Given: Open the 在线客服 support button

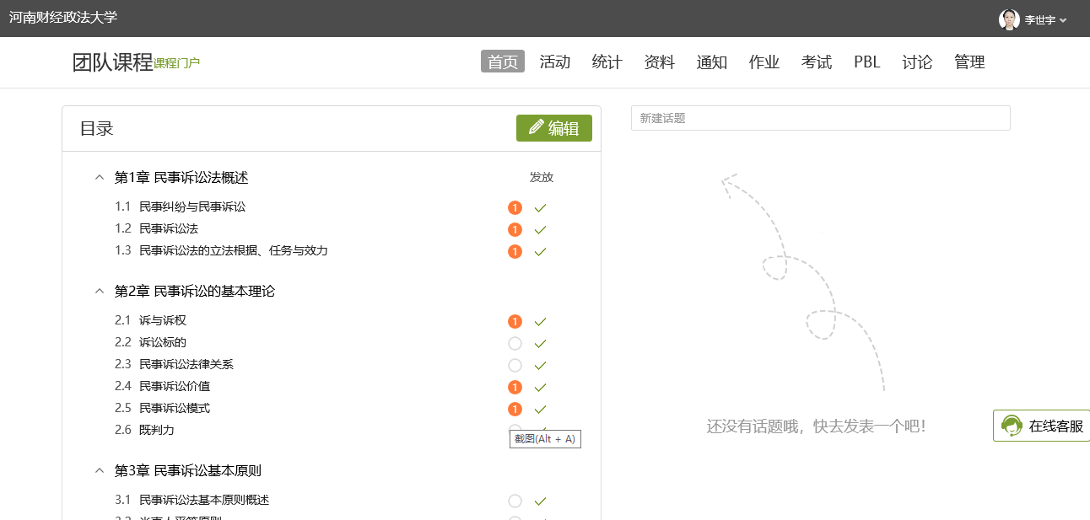Looking at the screenshot, I should 1043,426.
